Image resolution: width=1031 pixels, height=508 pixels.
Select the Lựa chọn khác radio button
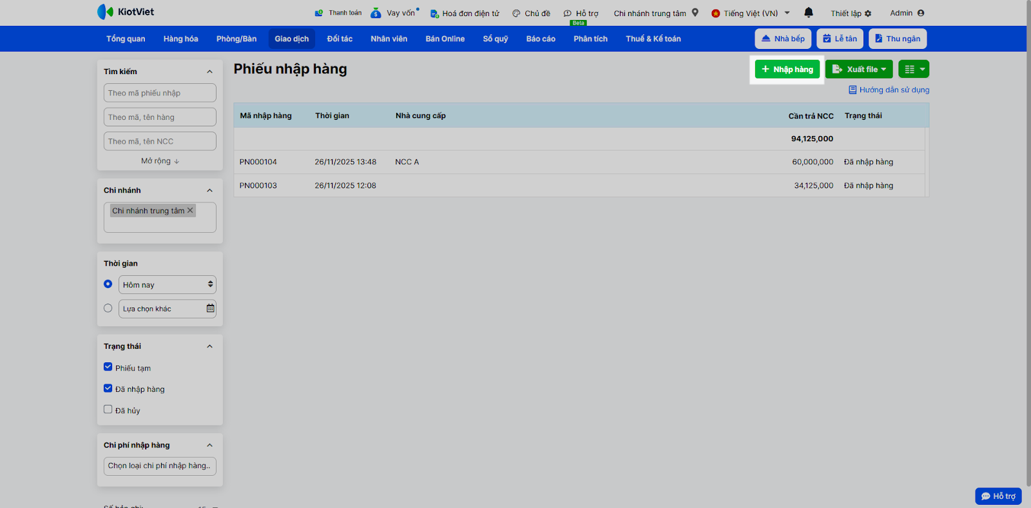(x=108, y=308)
